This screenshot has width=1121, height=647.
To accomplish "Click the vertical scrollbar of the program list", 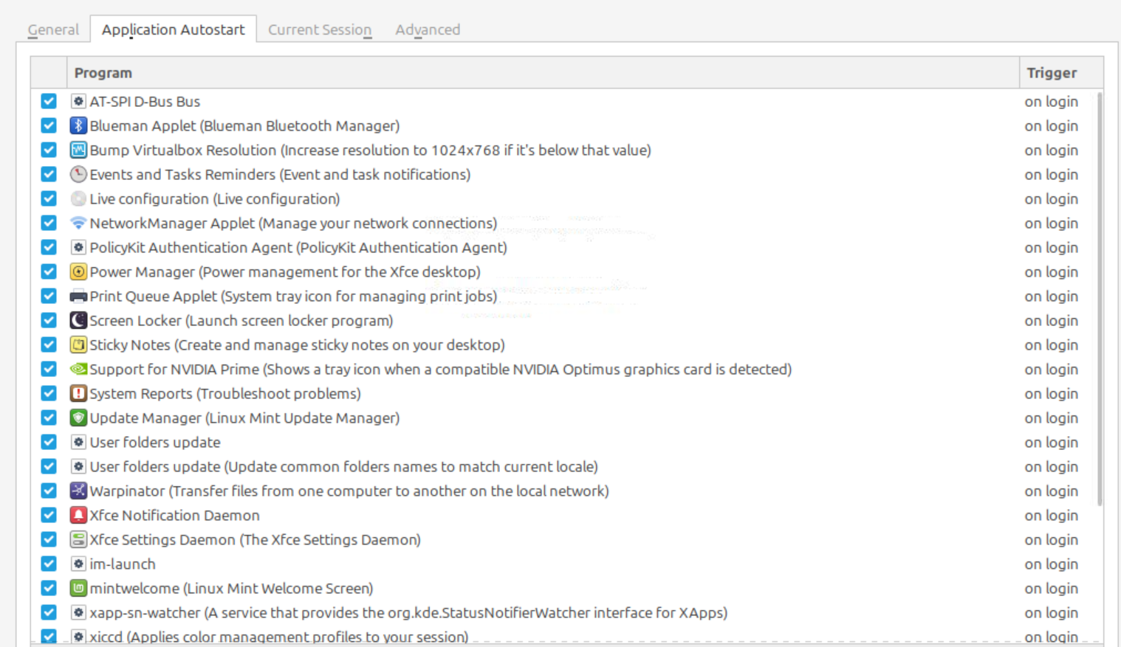I will click(x=1100, y=299).
